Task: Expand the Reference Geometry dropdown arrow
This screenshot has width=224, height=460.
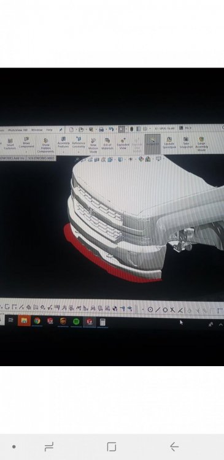Action: [x=79, y=151]
